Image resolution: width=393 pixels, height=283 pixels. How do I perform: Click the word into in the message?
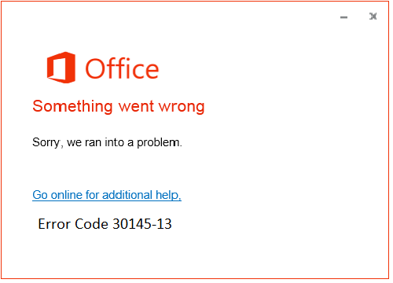click(114, 142)
